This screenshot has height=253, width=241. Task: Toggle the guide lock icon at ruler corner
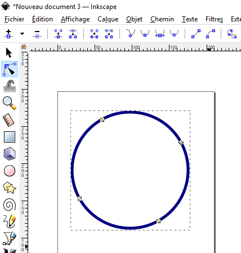pyautogui.click(x=24, y=47)
